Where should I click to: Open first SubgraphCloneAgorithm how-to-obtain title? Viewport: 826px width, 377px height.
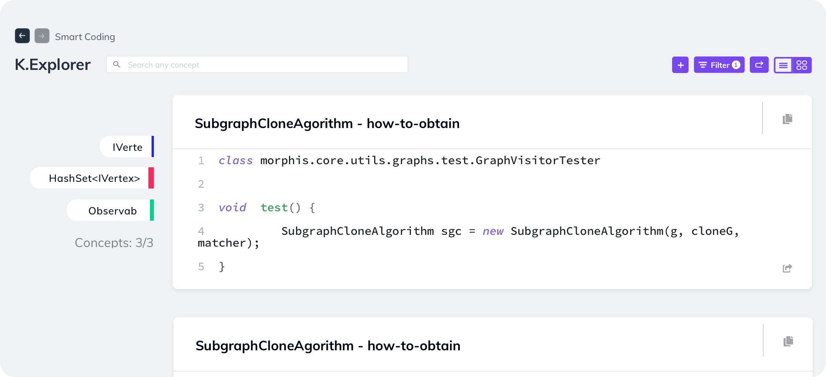click(327, 123)
